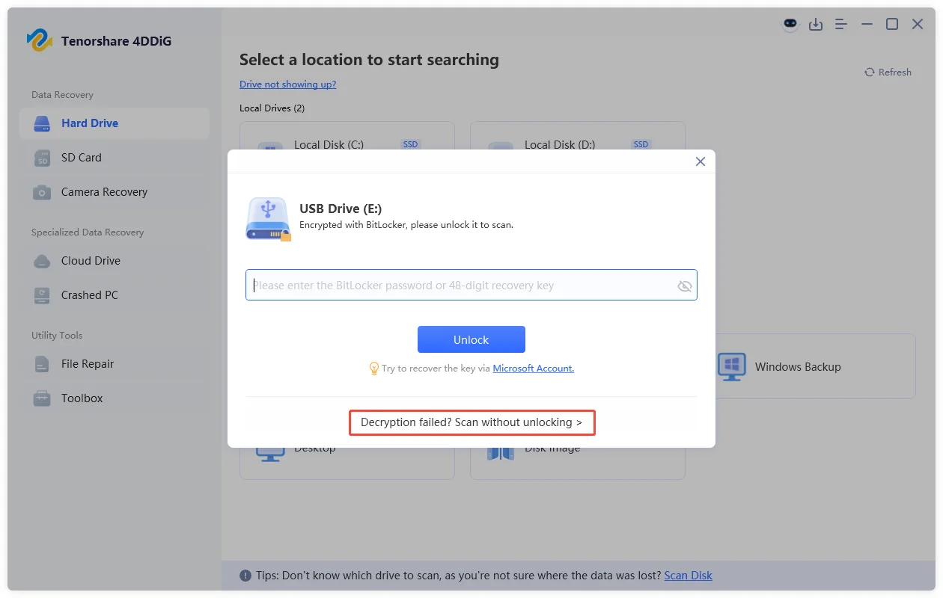The width and height of the screenshot is (943, 598).
Task: Click the Drive not showing up link
Action: pyautogui.click(x=287, y=84)
